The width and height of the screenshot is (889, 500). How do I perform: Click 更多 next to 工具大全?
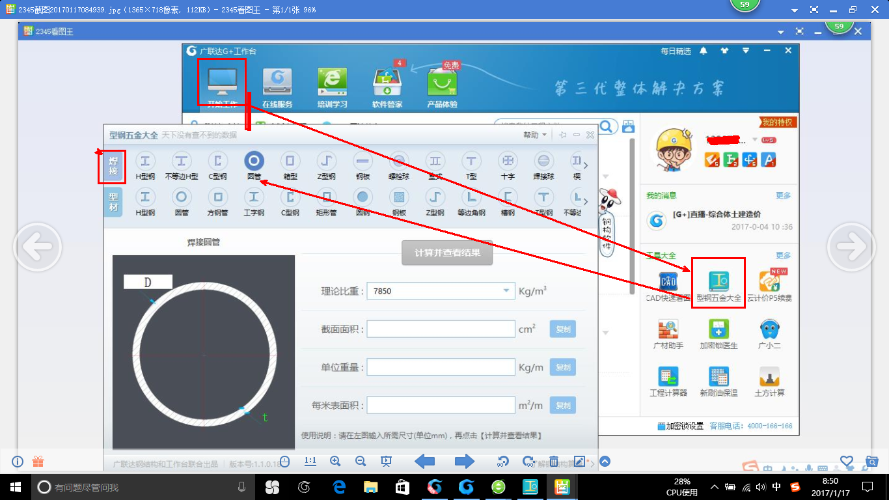coord(784,255)
